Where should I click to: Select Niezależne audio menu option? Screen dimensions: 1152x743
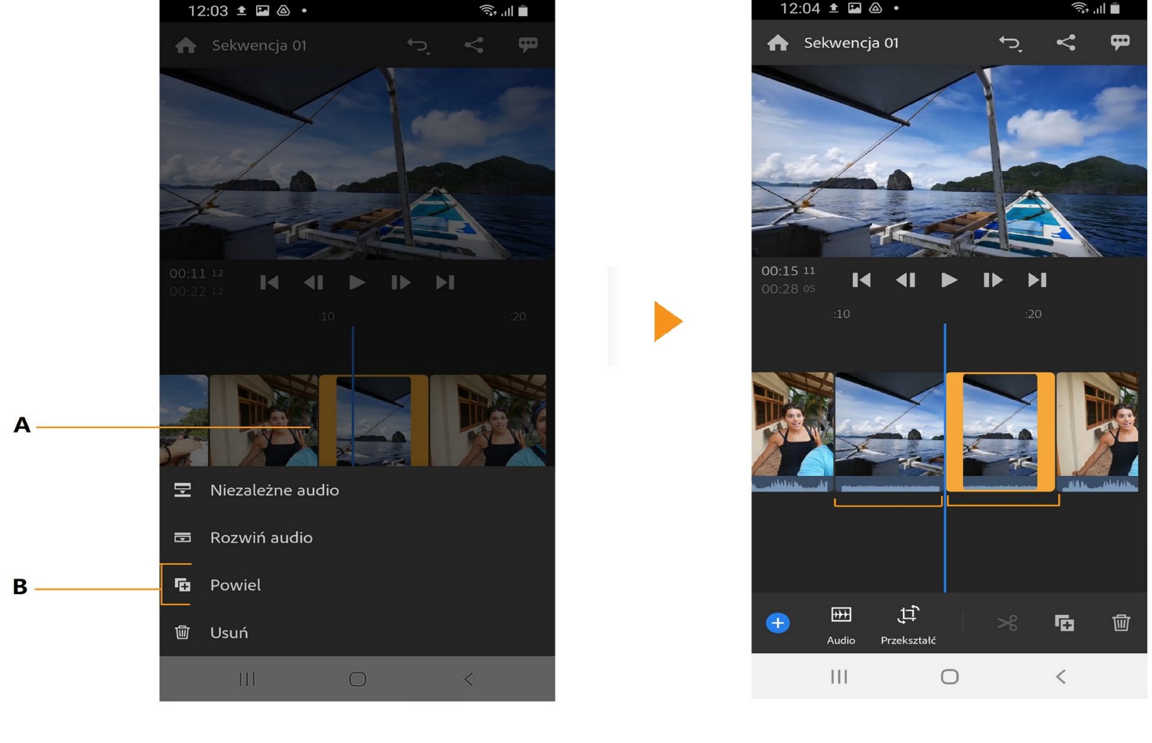coord(274,490)
